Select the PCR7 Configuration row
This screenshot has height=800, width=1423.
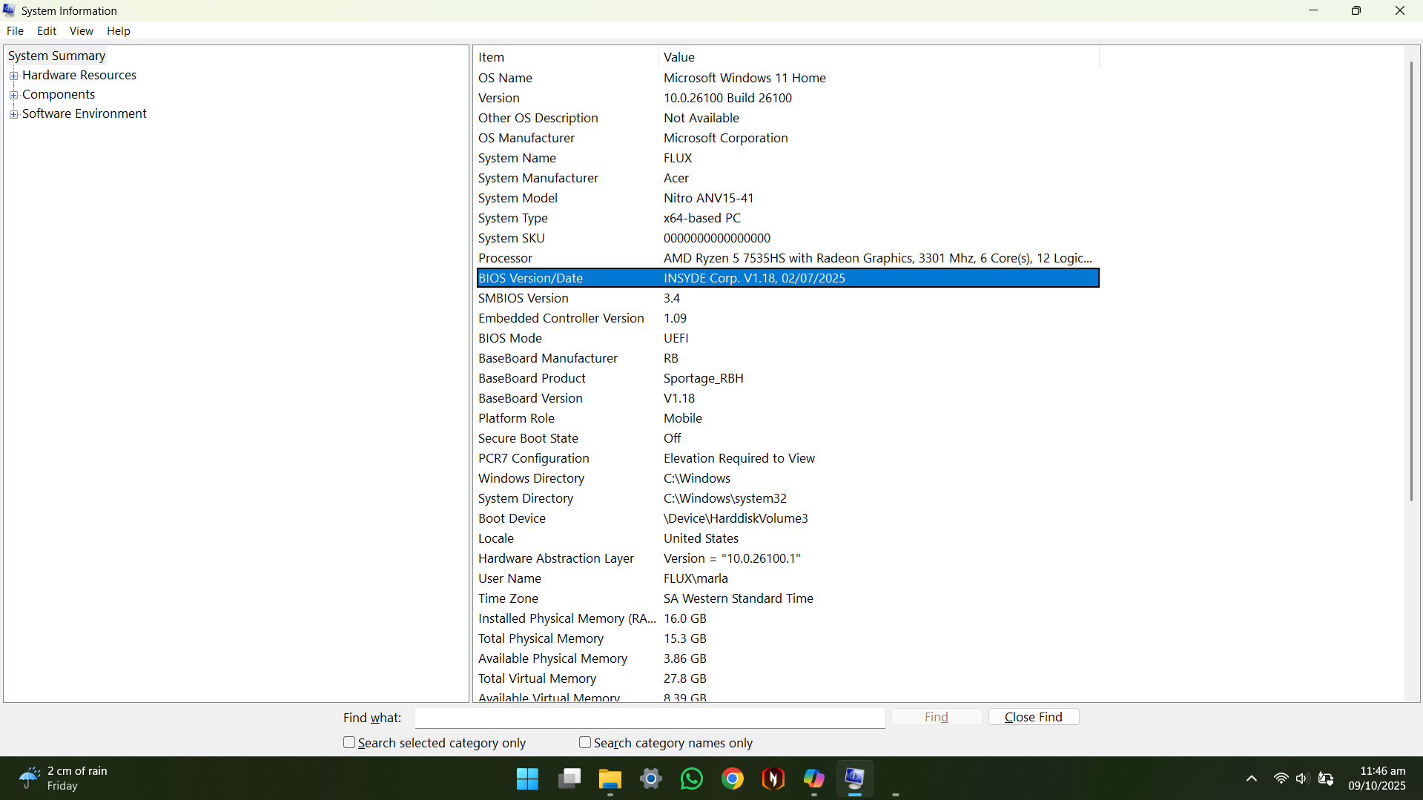click(788, 458)
